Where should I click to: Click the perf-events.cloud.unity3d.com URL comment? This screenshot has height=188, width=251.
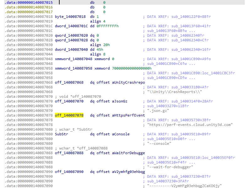coord(190,125)
